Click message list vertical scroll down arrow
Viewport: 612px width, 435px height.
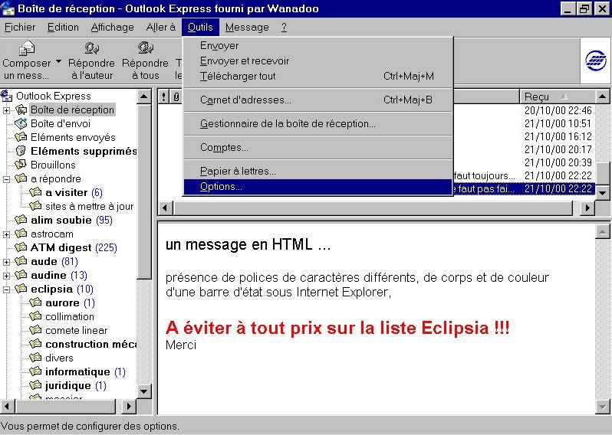[x=602, y=192]
